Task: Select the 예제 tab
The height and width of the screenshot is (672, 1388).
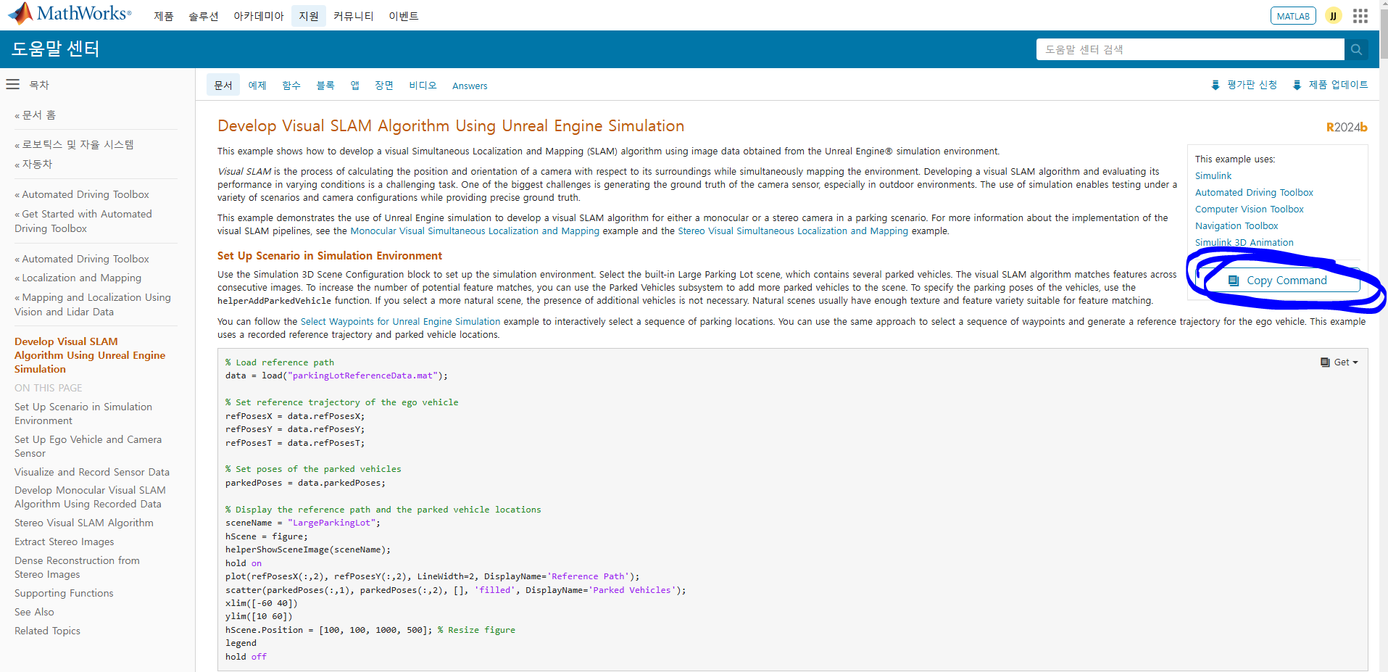Action: pos(257,86)
